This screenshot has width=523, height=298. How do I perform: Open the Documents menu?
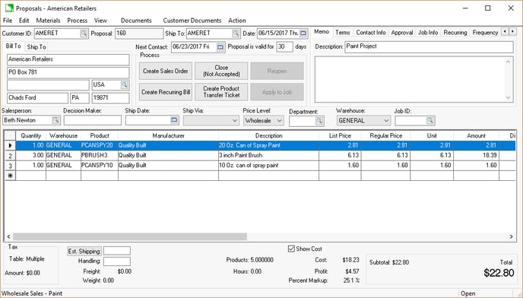[136, 21]
